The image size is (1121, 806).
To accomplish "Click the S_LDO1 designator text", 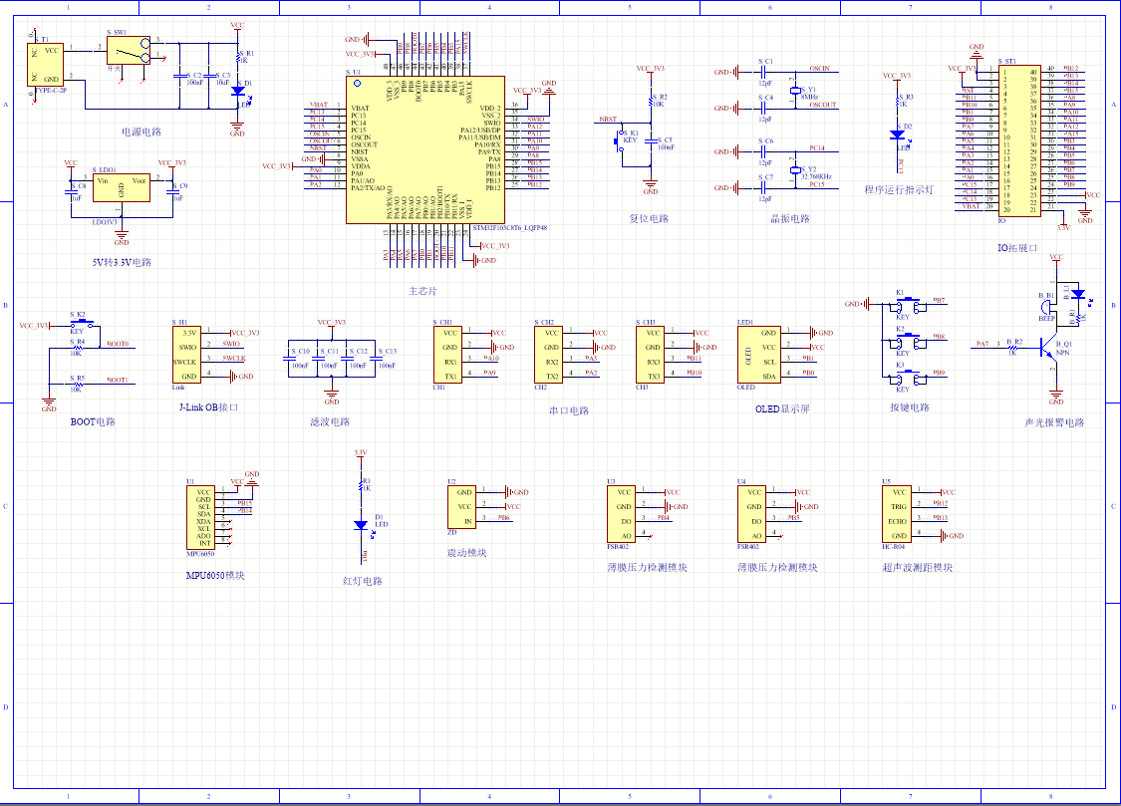I will pyautogui.click(x=105, y=170).
